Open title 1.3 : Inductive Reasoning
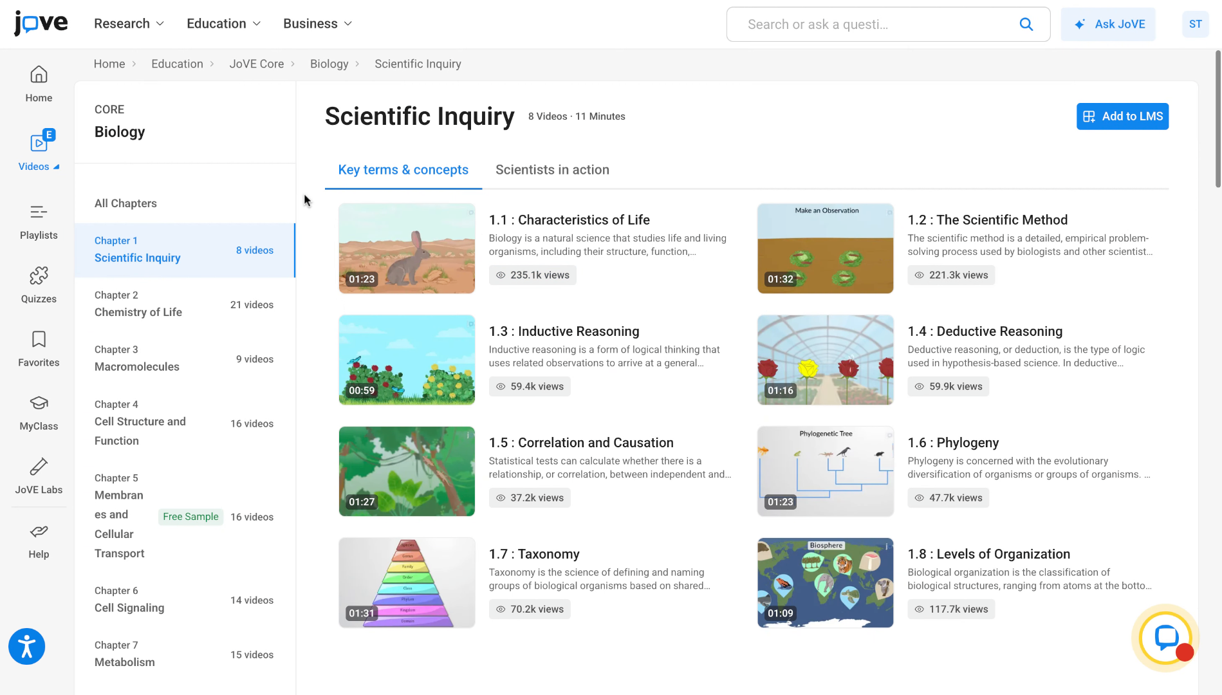 [564, 331]
